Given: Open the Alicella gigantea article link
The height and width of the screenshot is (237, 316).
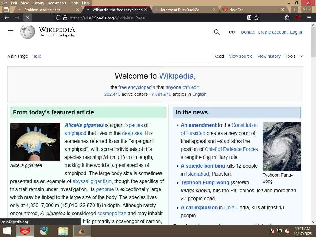Looking at the screenshot, I should point(84,125).
